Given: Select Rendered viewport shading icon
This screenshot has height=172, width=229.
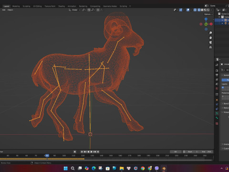Looking at the screenshot, I should (x=208, y=10).
